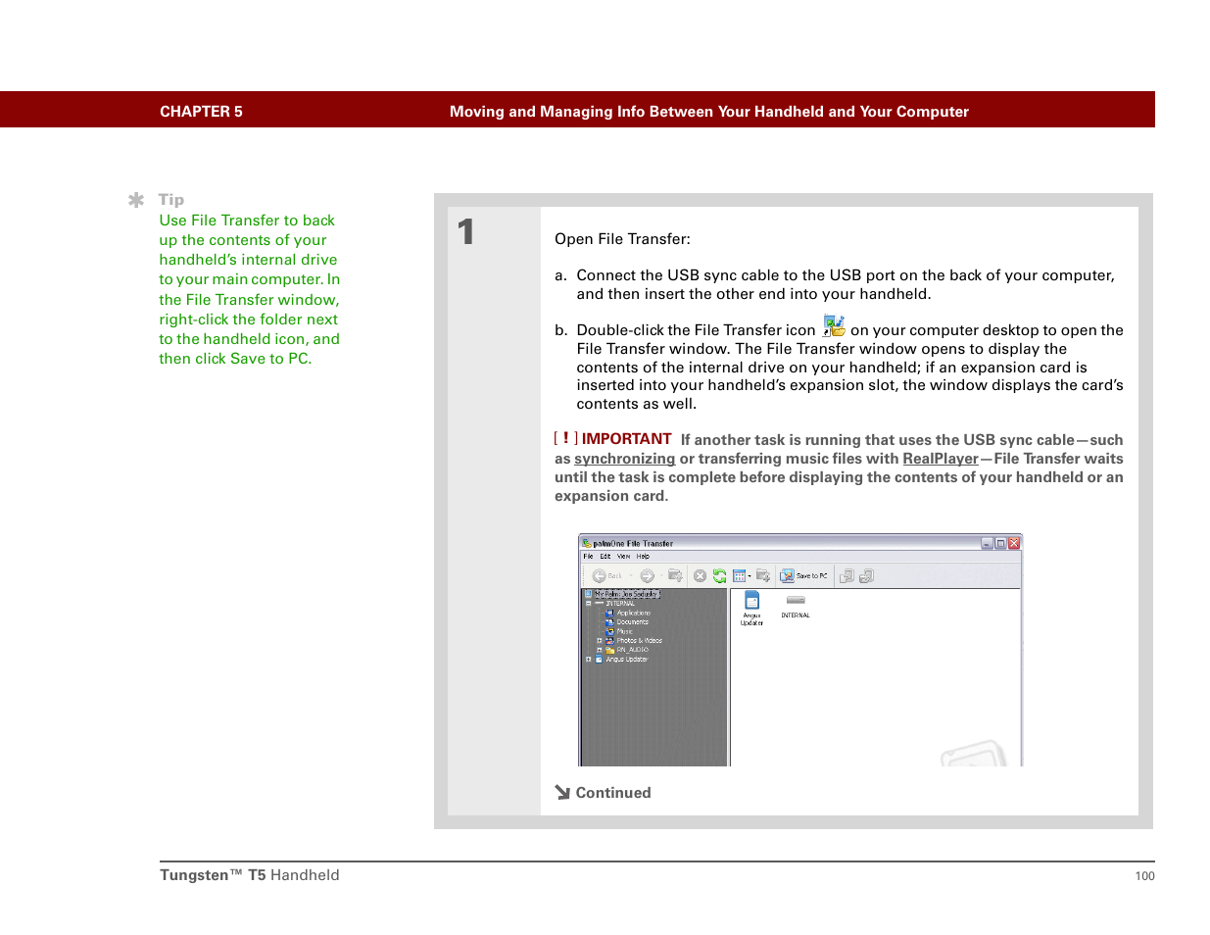Image resolution: width=1210 pixels, height=935 pixels.
Task: Click the 'IMPORTANT' label text
Action: [627, 439]
